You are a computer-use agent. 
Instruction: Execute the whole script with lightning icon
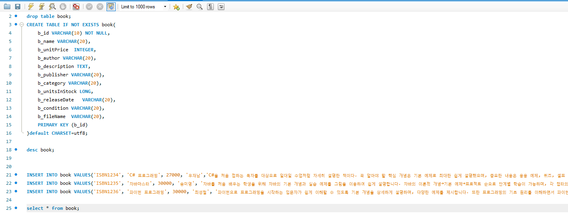(31, 7)
